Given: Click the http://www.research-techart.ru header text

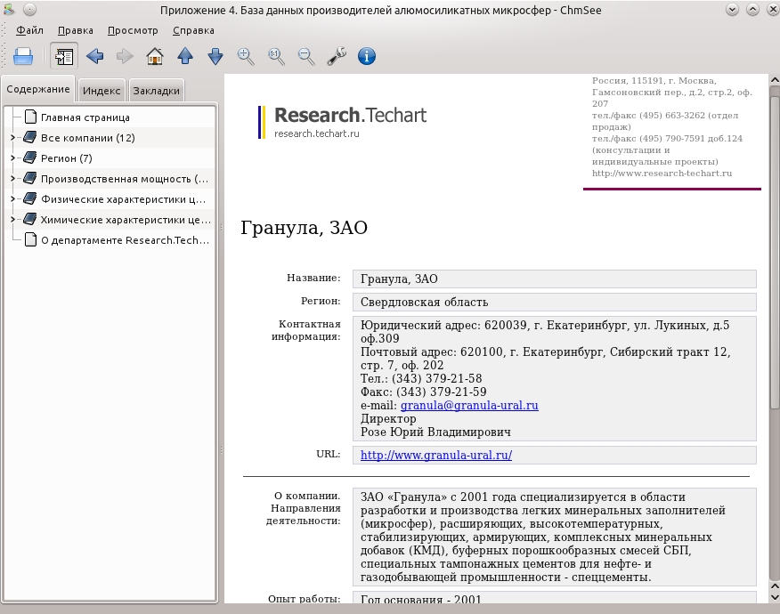Looking at the screenshot, I should [662, 174].
